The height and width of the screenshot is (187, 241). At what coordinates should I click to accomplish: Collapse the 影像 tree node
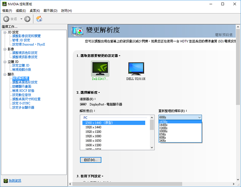[5, 49]
